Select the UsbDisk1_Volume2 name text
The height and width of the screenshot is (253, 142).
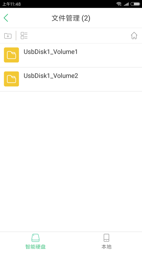tap(51, 76)
